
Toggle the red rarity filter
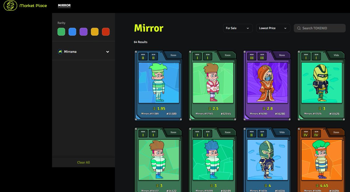point(106,32)
